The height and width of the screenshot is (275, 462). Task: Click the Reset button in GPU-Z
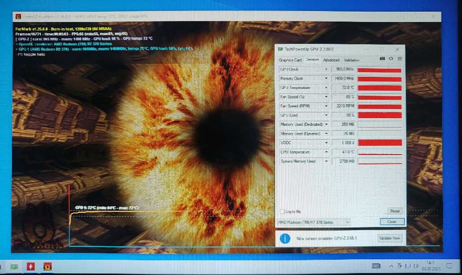395,211
